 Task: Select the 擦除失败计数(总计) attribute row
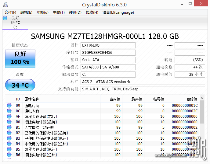102,155
